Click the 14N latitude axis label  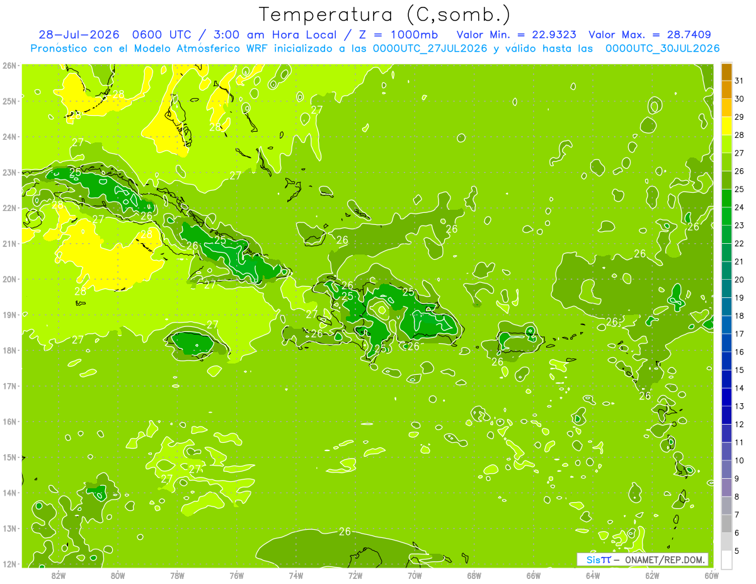click(9, 493)
